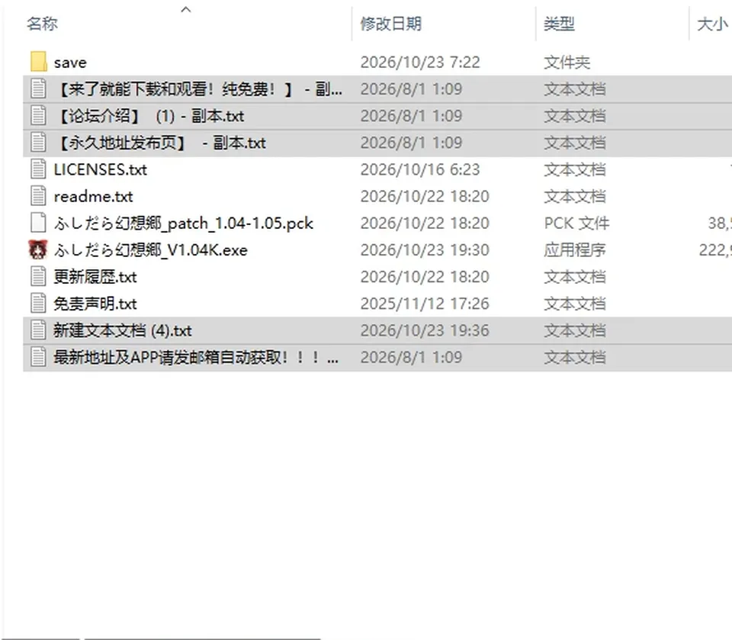Click the date 2026/10/16 6:23
The width and height of the screenshot is (732, 640).
[x=420, y=169]
